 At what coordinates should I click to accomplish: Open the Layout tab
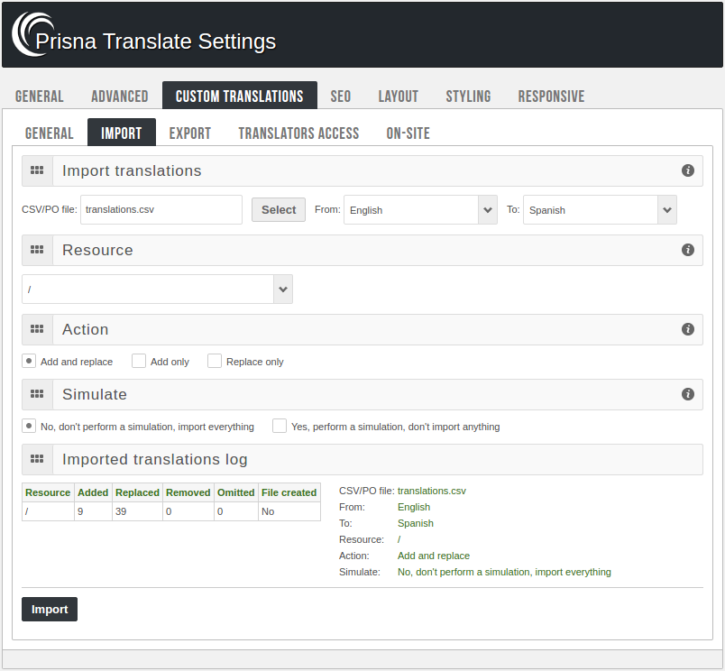click(398, 97)
